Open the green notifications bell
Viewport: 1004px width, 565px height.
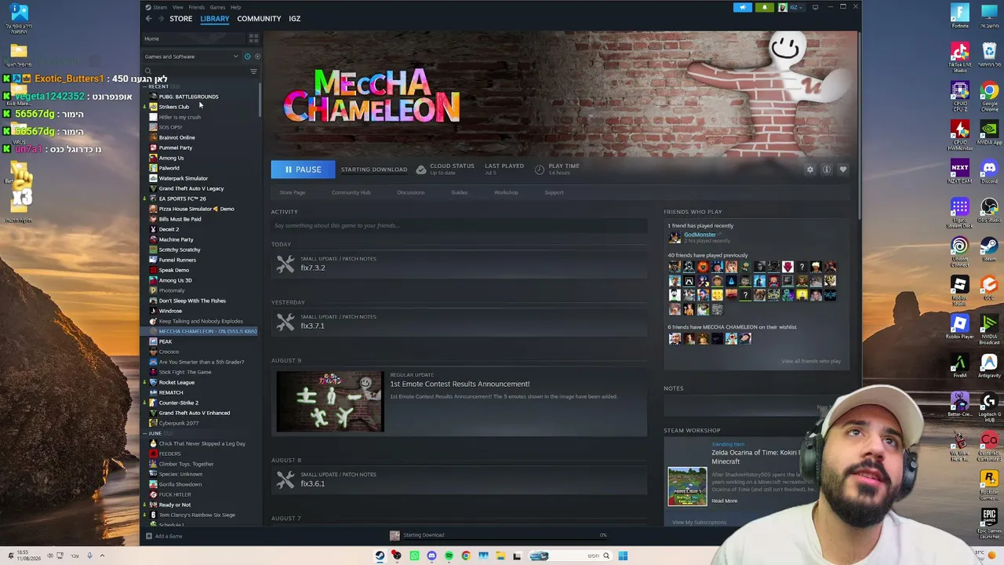coord(765,8)
